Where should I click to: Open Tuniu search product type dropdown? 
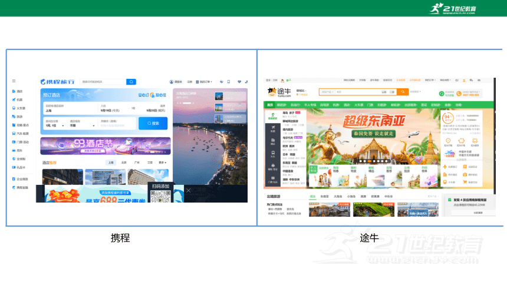click(x=327, y=92)
